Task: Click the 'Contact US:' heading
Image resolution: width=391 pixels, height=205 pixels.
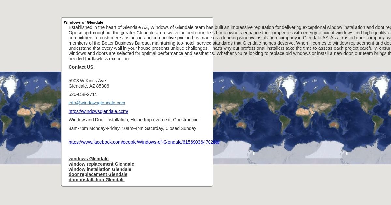Action: 81,67
